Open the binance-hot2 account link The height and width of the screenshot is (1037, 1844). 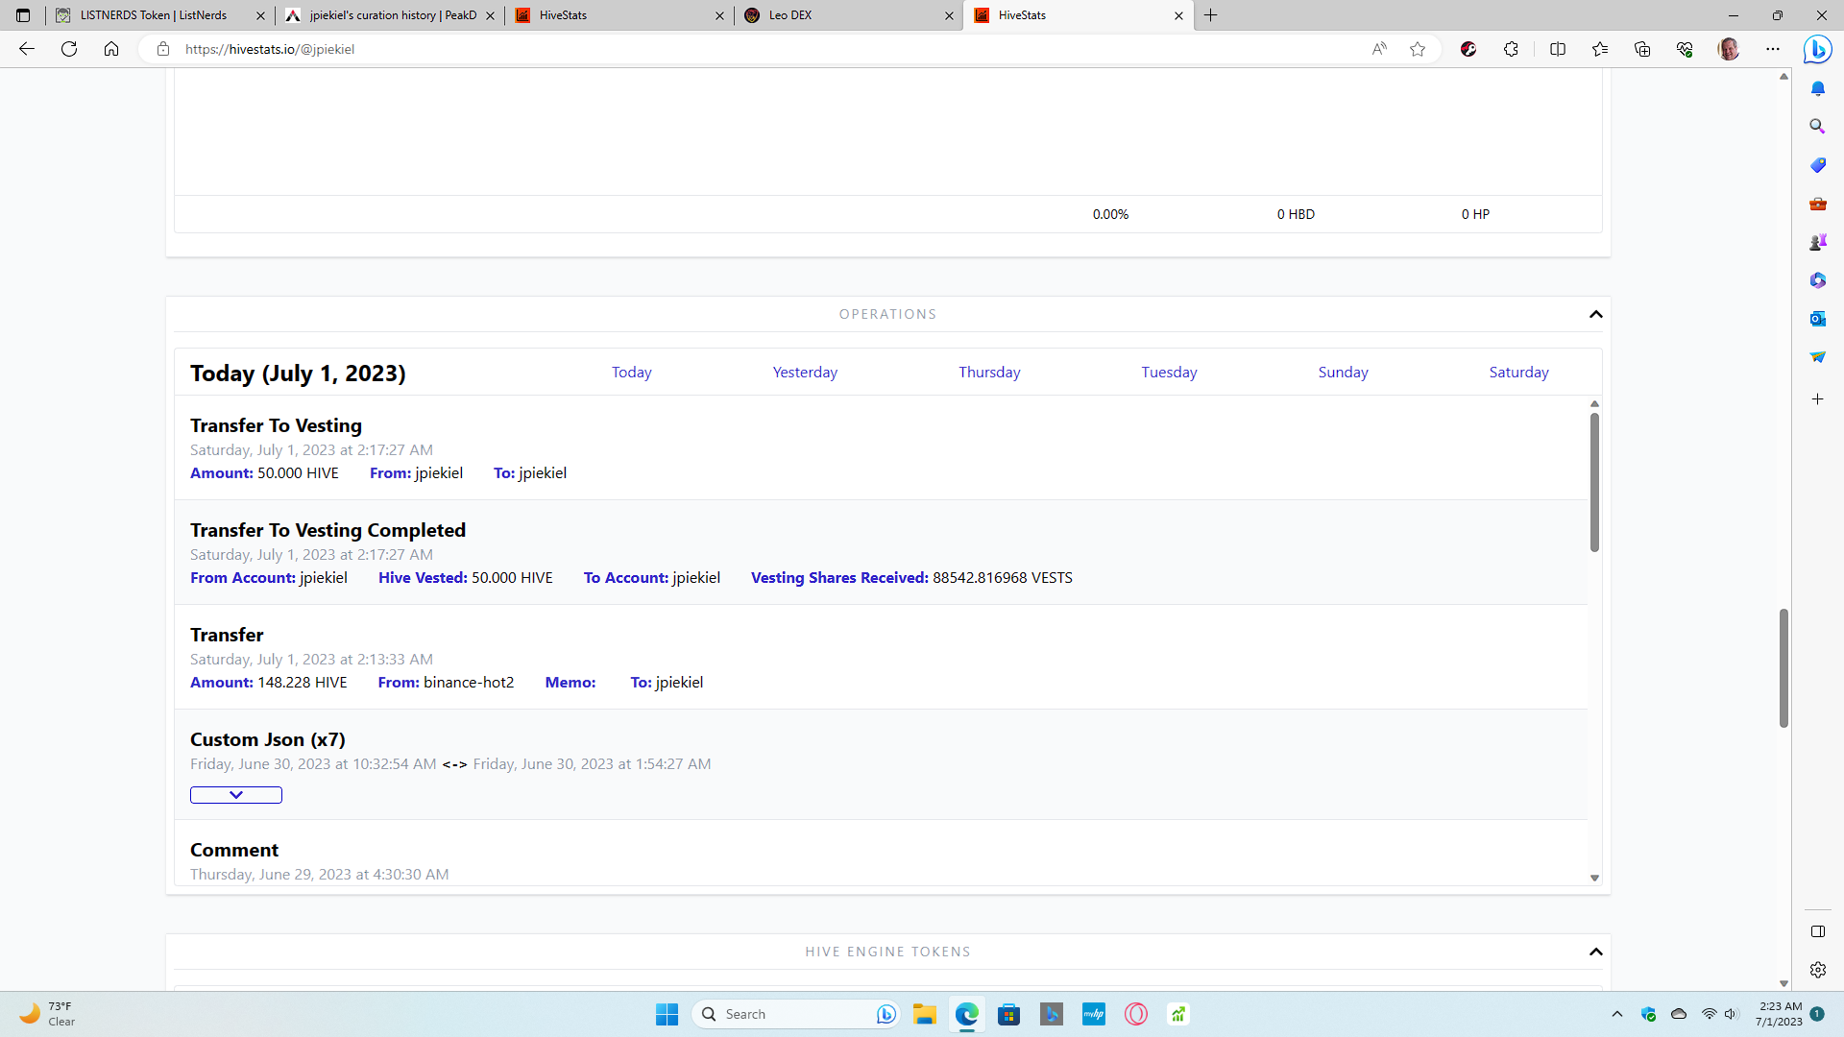(469, 682)
